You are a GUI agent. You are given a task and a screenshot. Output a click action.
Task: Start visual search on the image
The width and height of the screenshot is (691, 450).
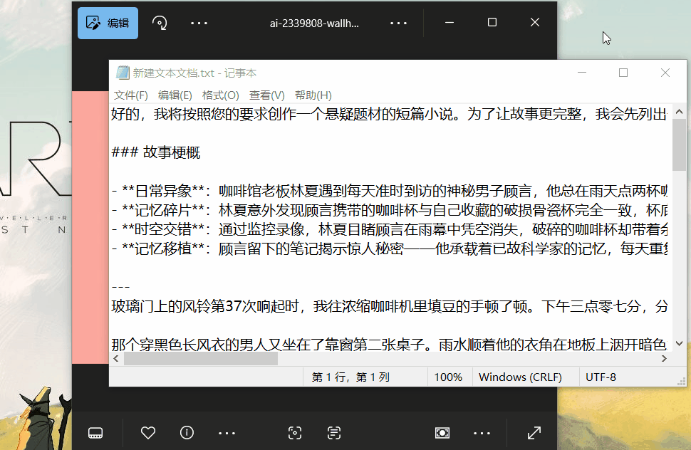[295, 432]
